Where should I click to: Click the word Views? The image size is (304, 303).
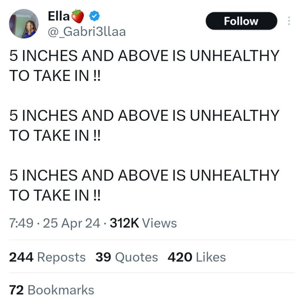click(x=160, y=223)
